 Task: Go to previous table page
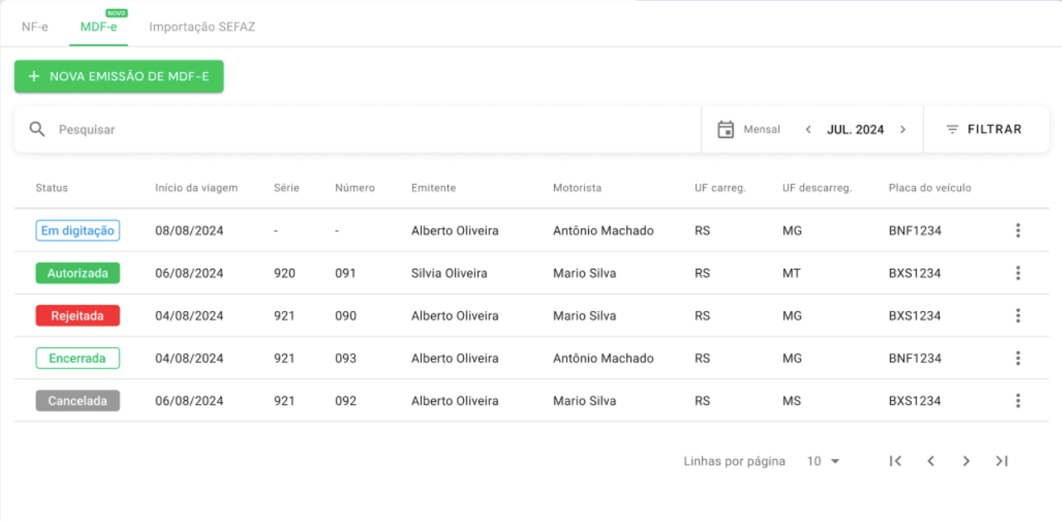930,461
